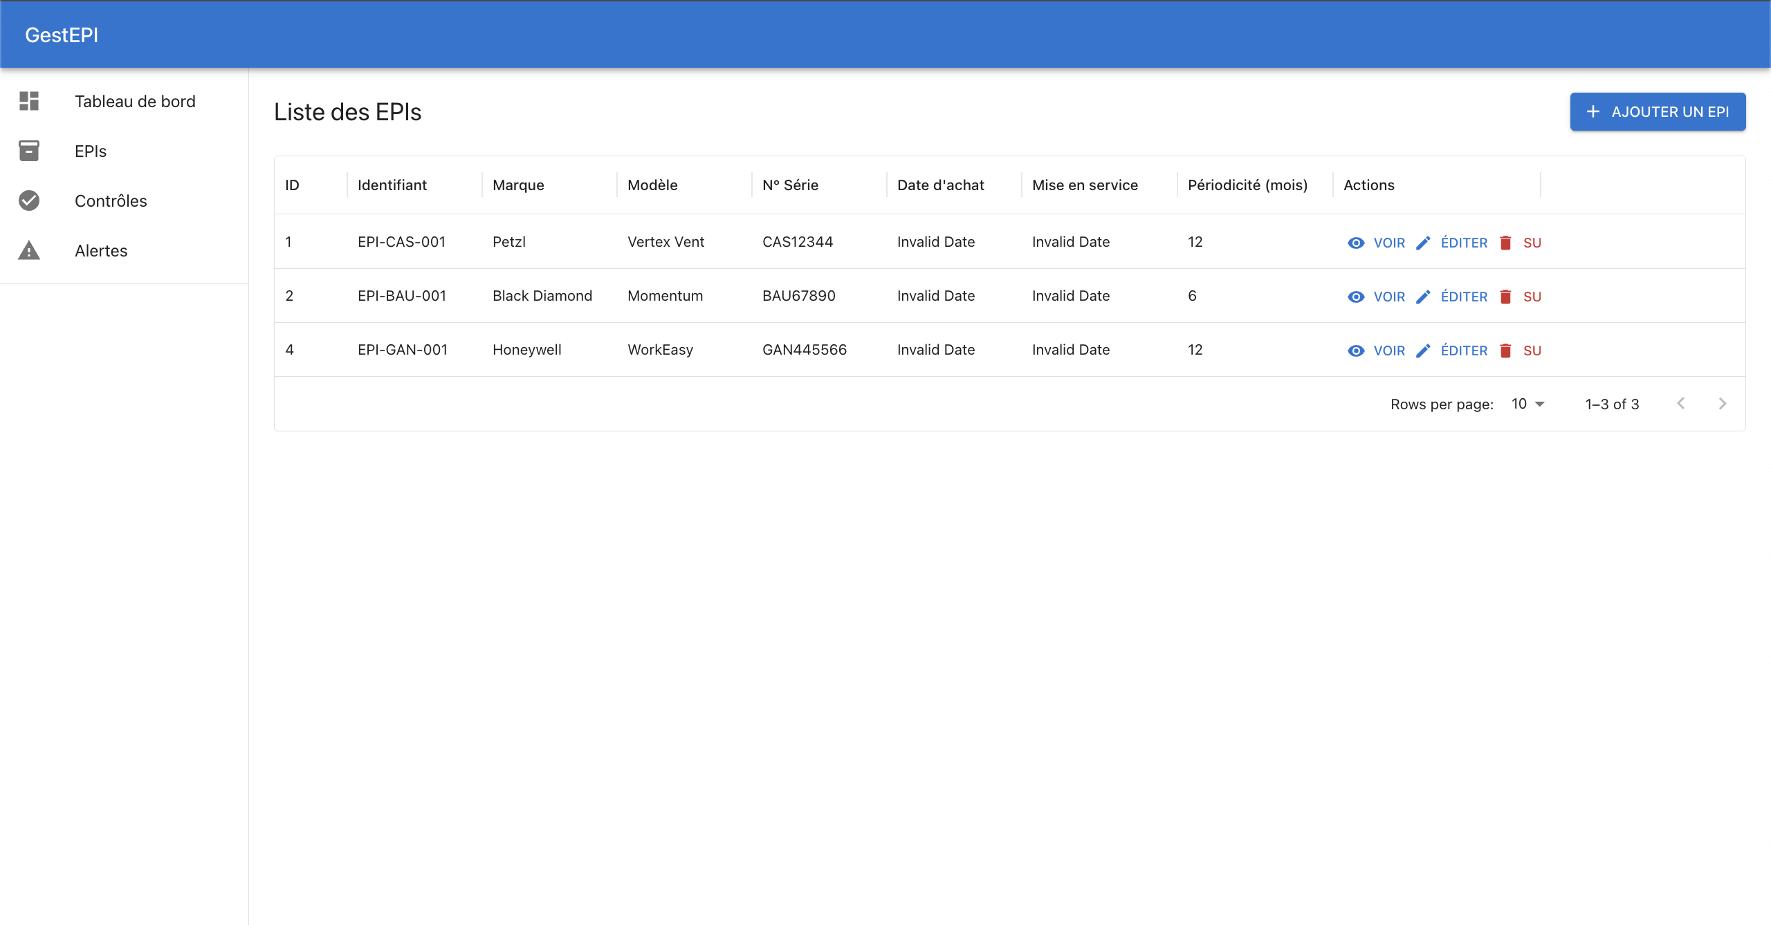Click ÉDITER for the Black Diamond row
Screen dimensions: 1771x925
click(1463, 297)
